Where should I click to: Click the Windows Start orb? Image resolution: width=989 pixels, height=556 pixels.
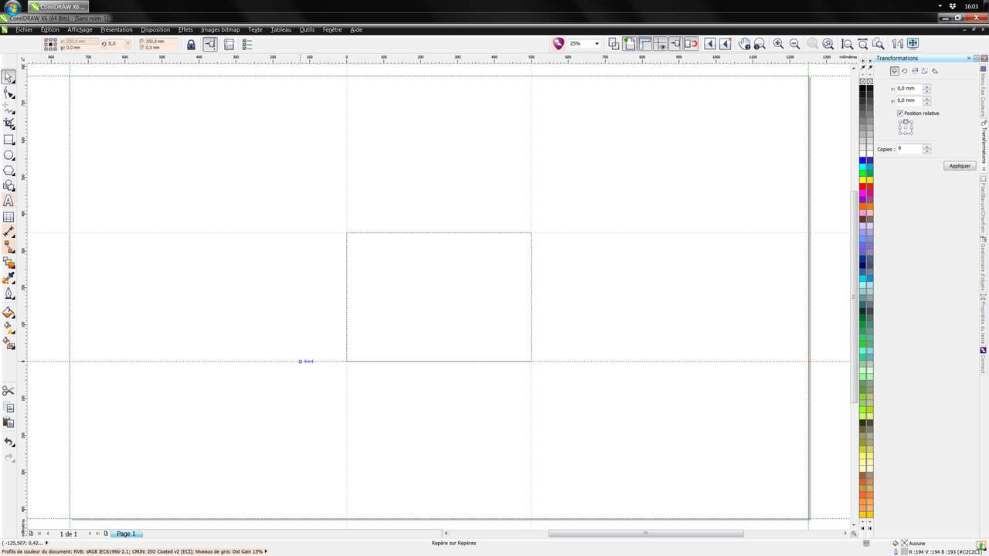[12, 7]
